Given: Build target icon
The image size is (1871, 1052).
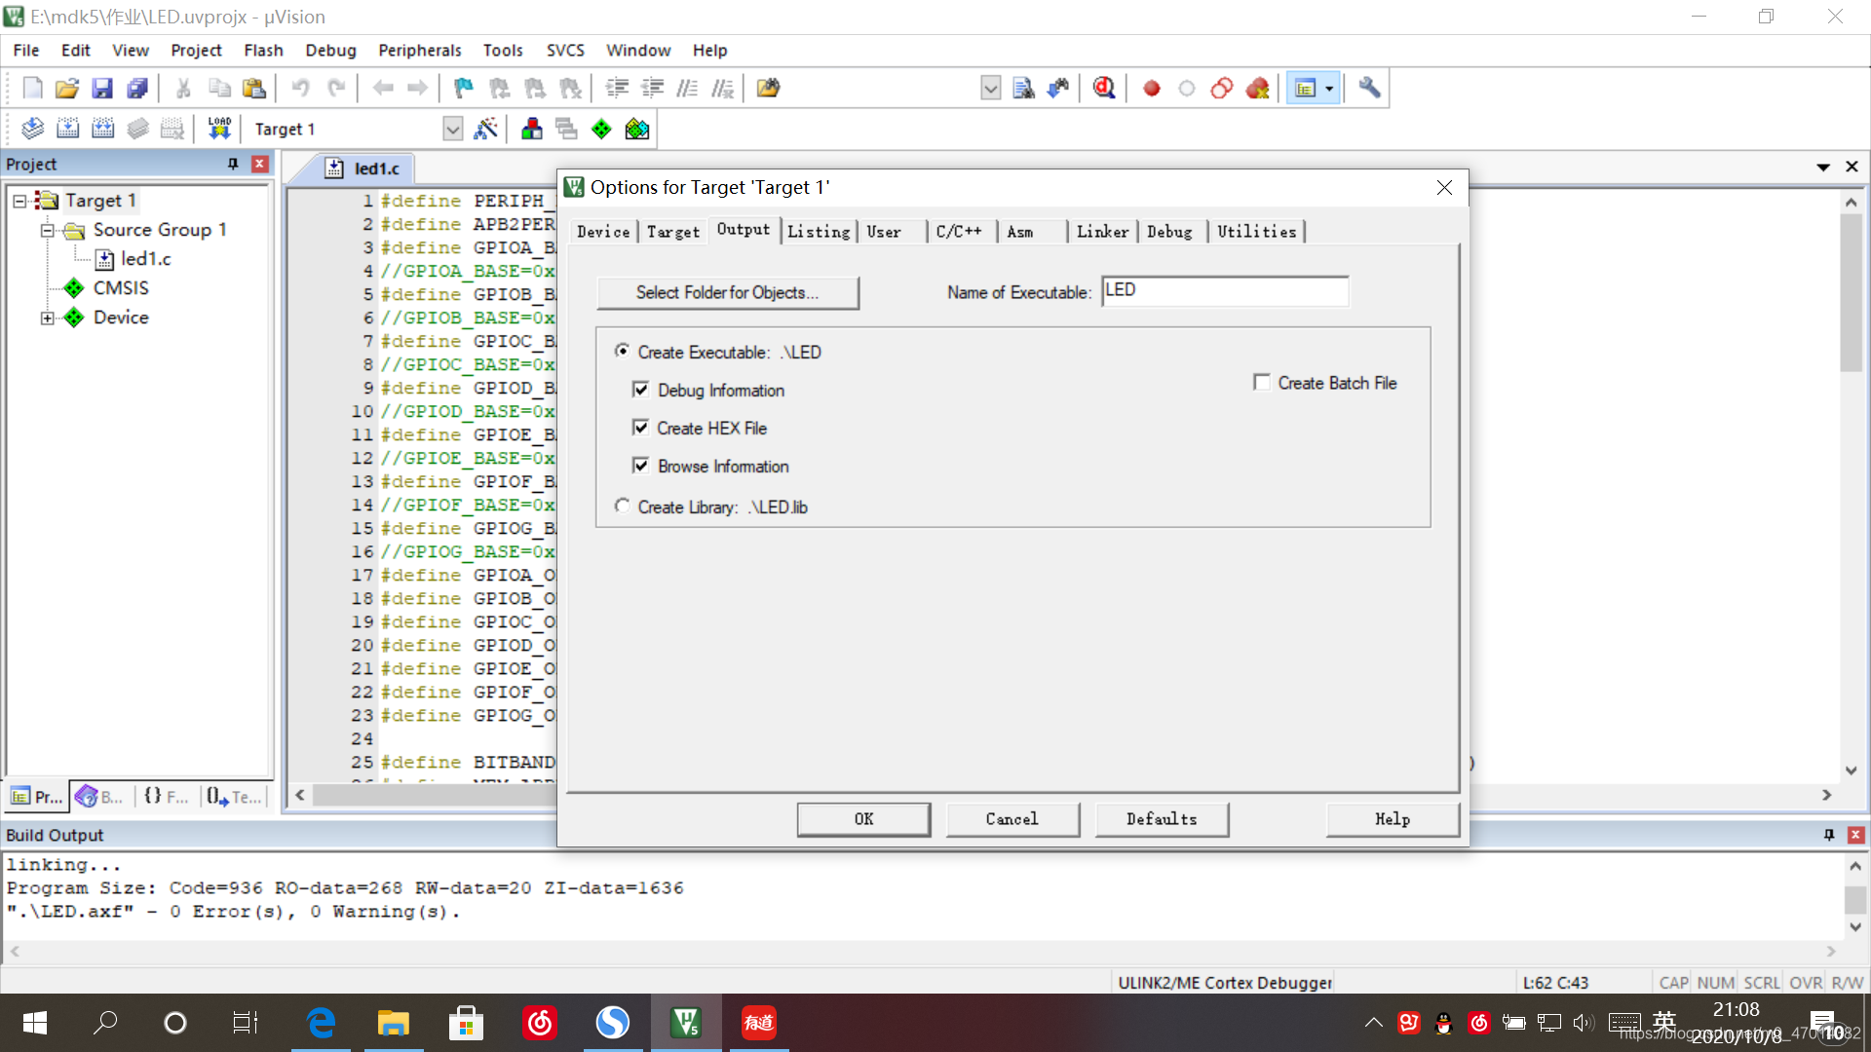Looking at the screenshot, I should (67, 129).
